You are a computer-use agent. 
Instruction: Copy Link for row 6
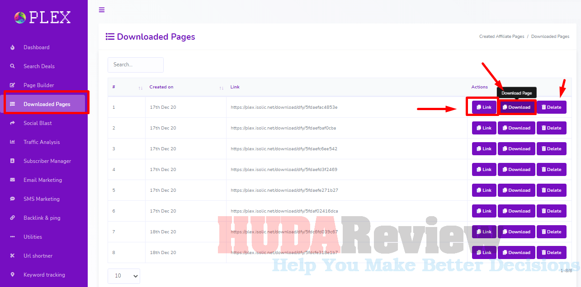point(484,211)
